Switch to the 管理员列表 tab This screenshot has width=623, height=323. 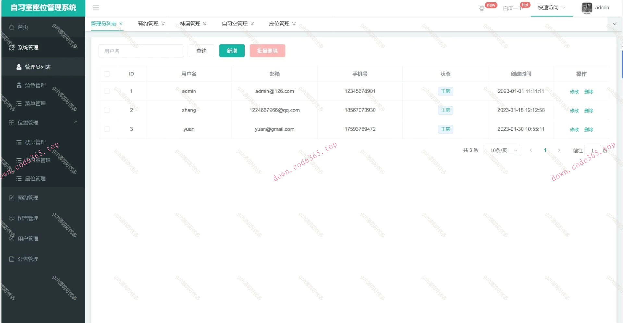(x=104, y=24)
